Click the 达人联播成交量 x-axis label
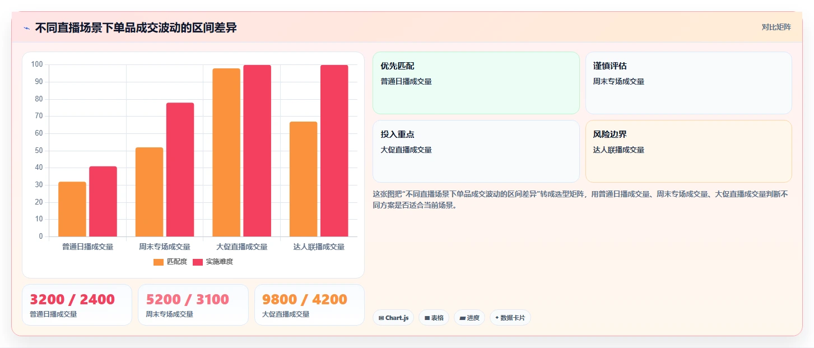 pos(319,247)
